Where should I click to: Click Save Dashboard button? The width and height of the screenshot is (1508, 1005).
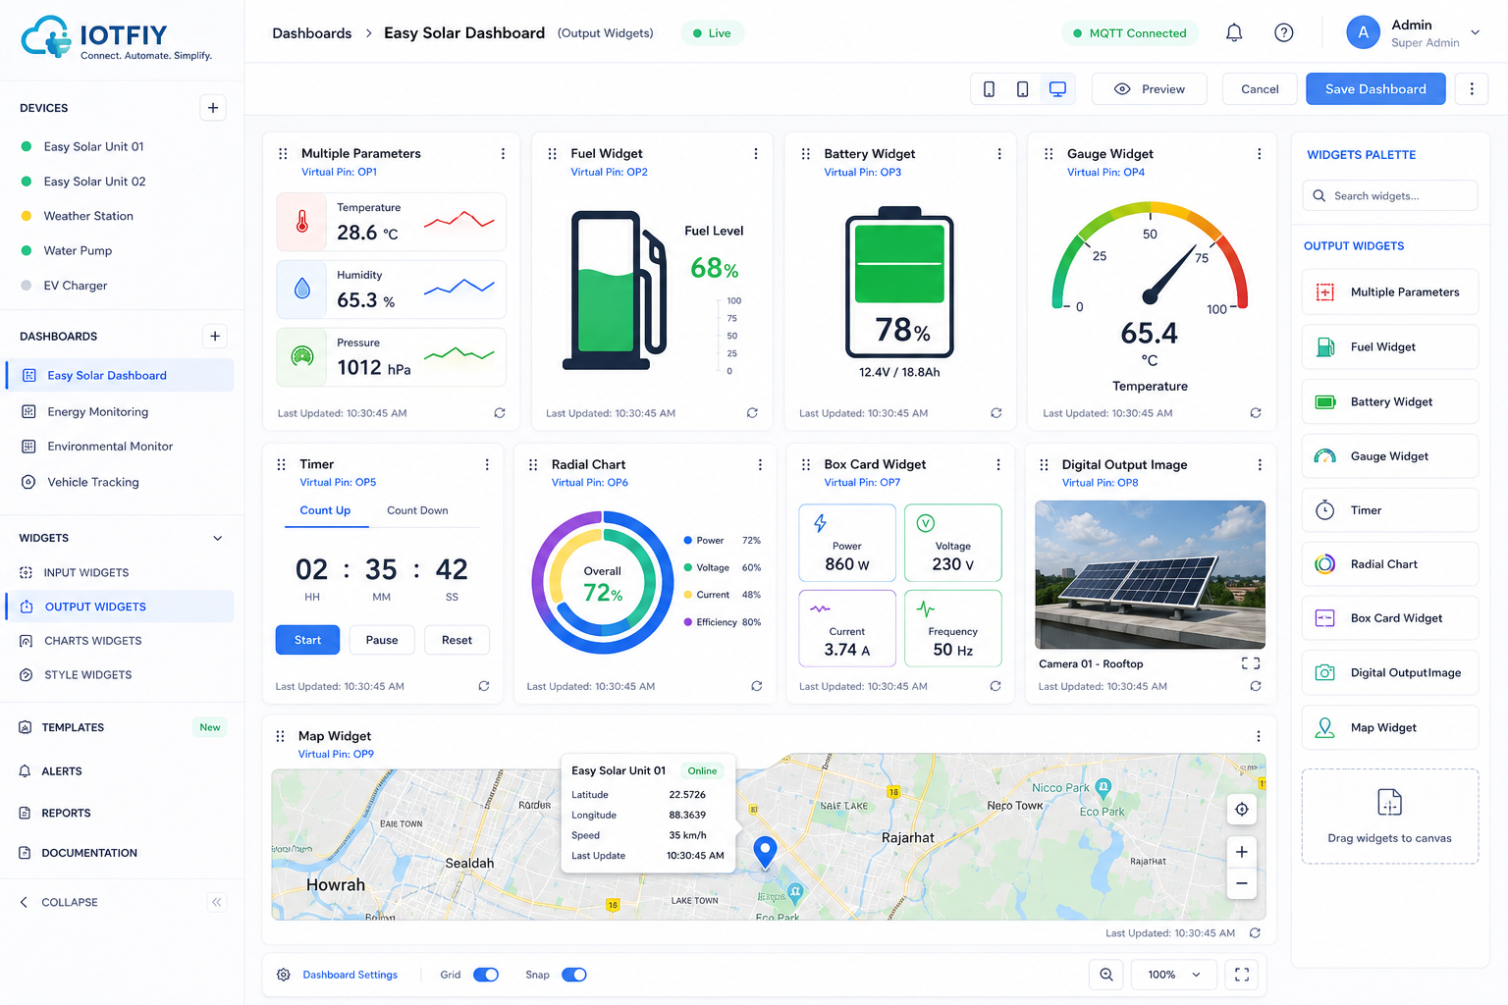pos(1375,89)
